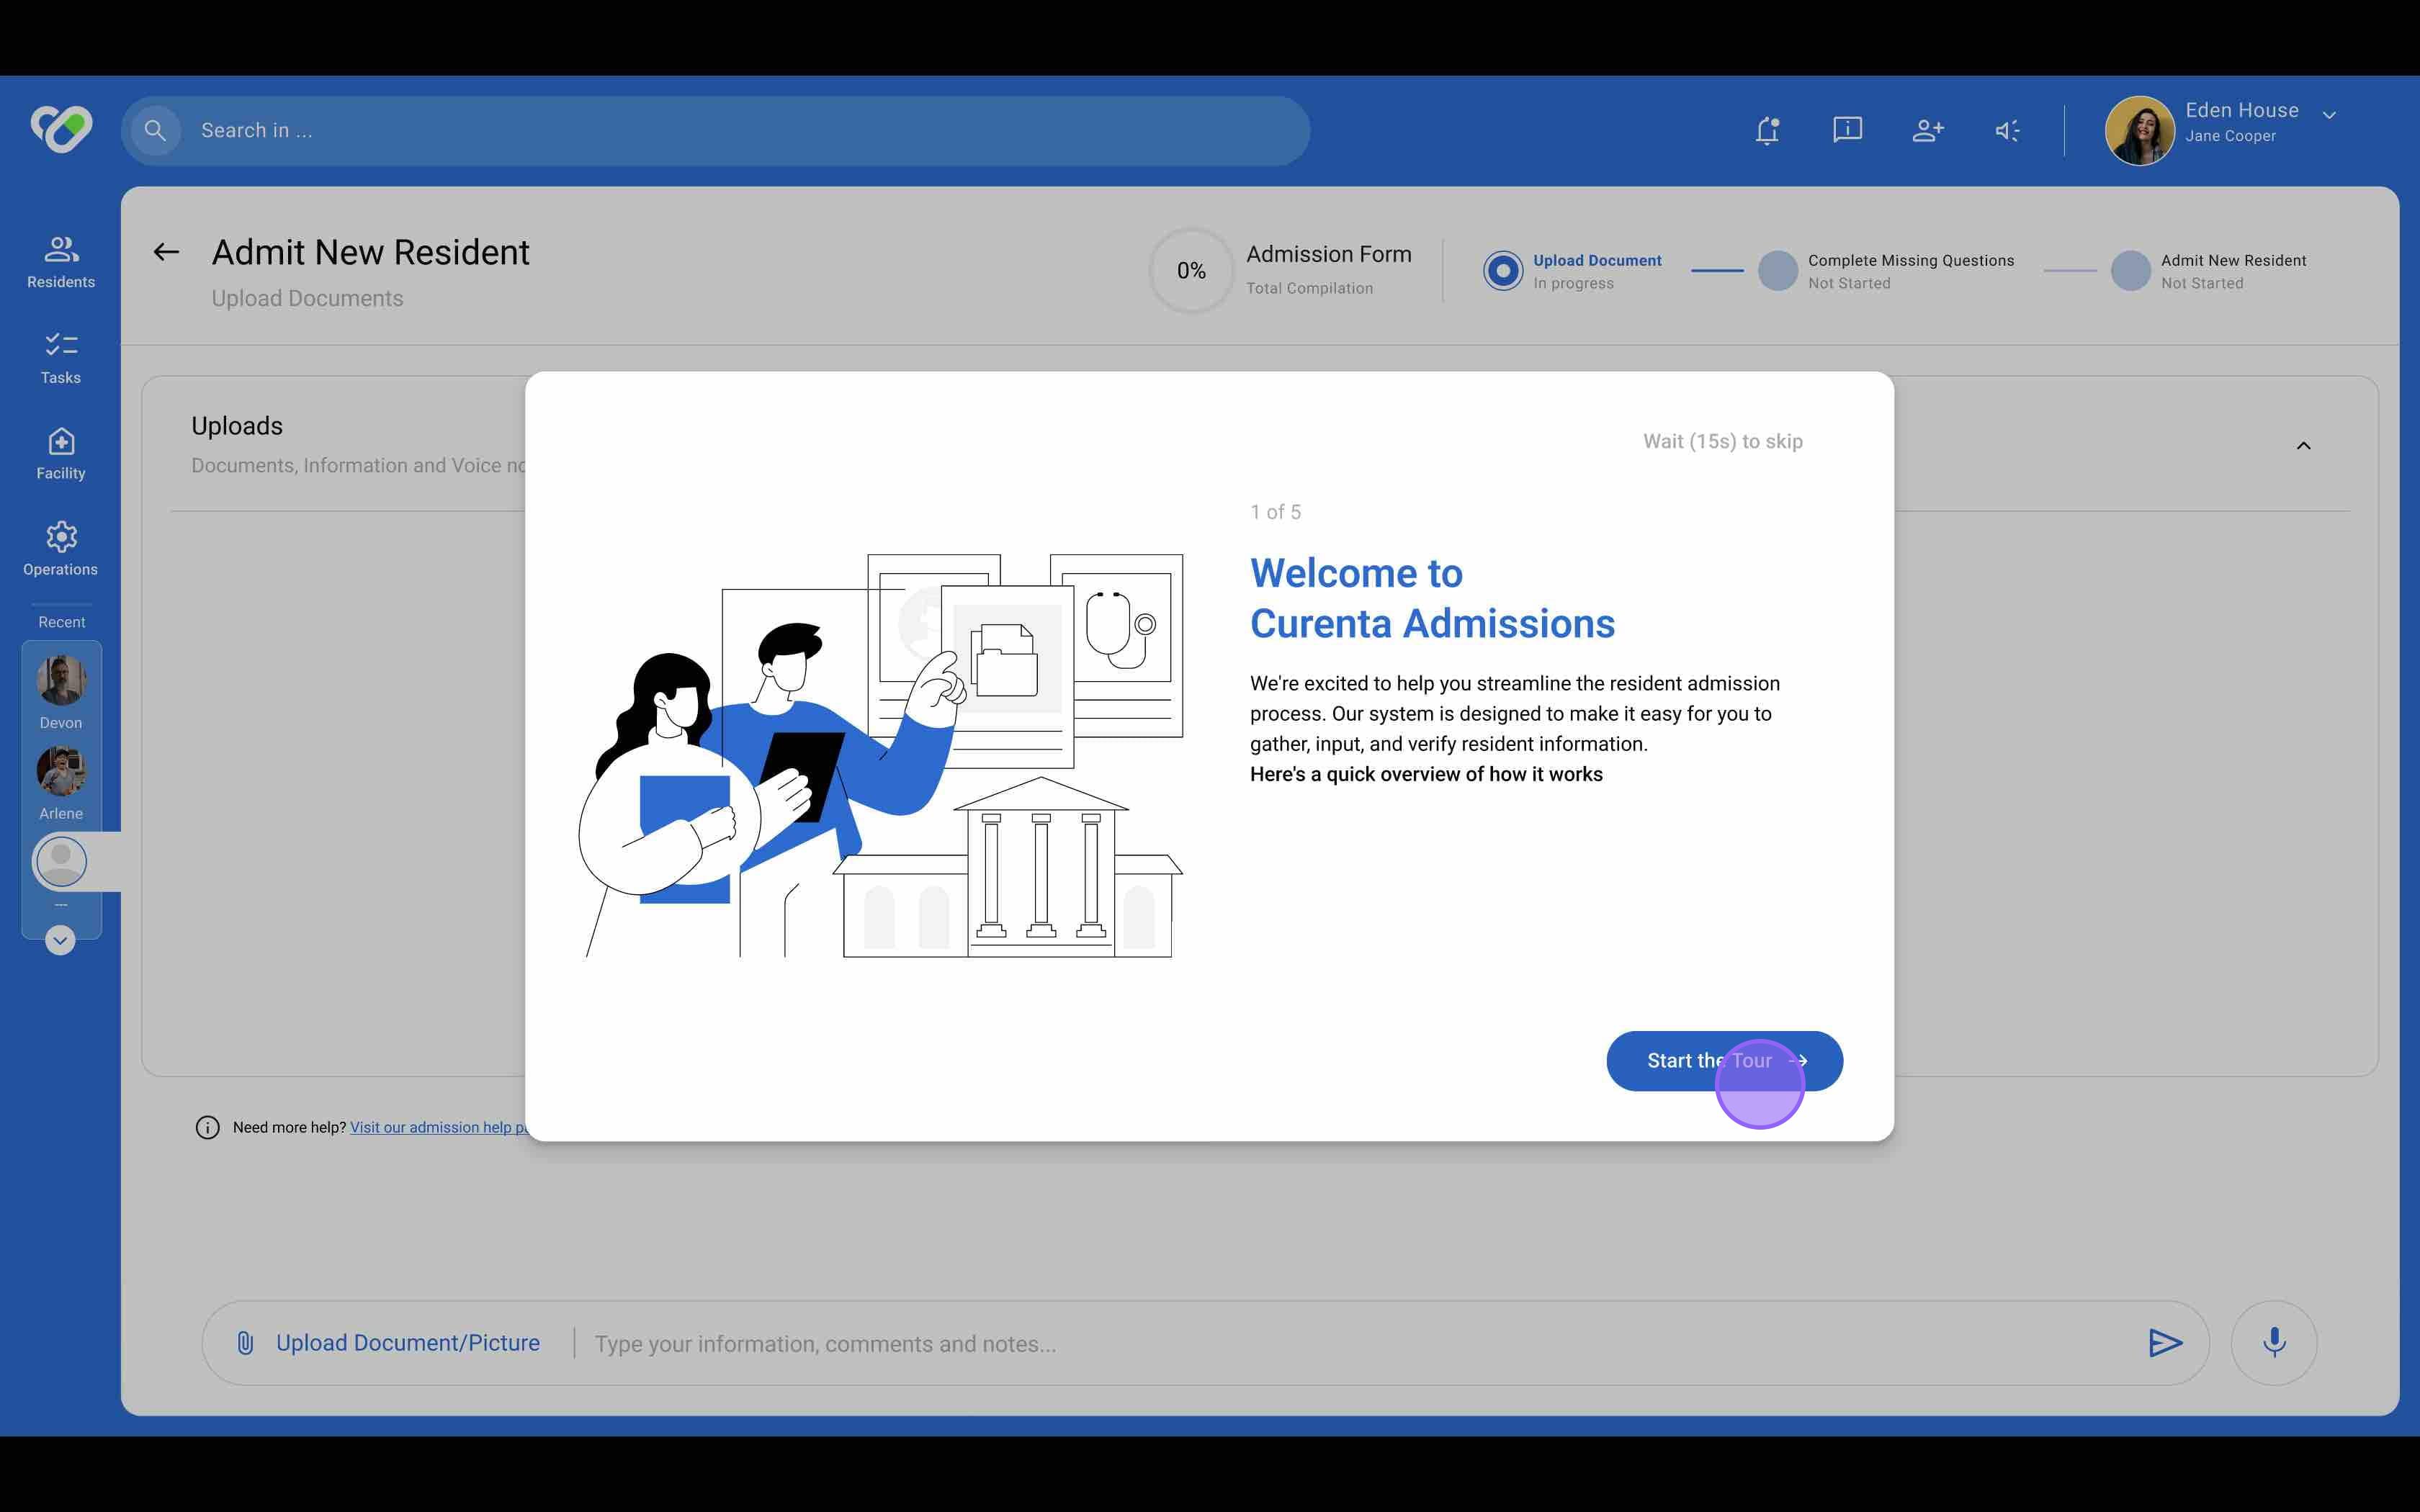Open Facility in the sidebar
The image size is (2420, 1512).
(x=61, y=454)
